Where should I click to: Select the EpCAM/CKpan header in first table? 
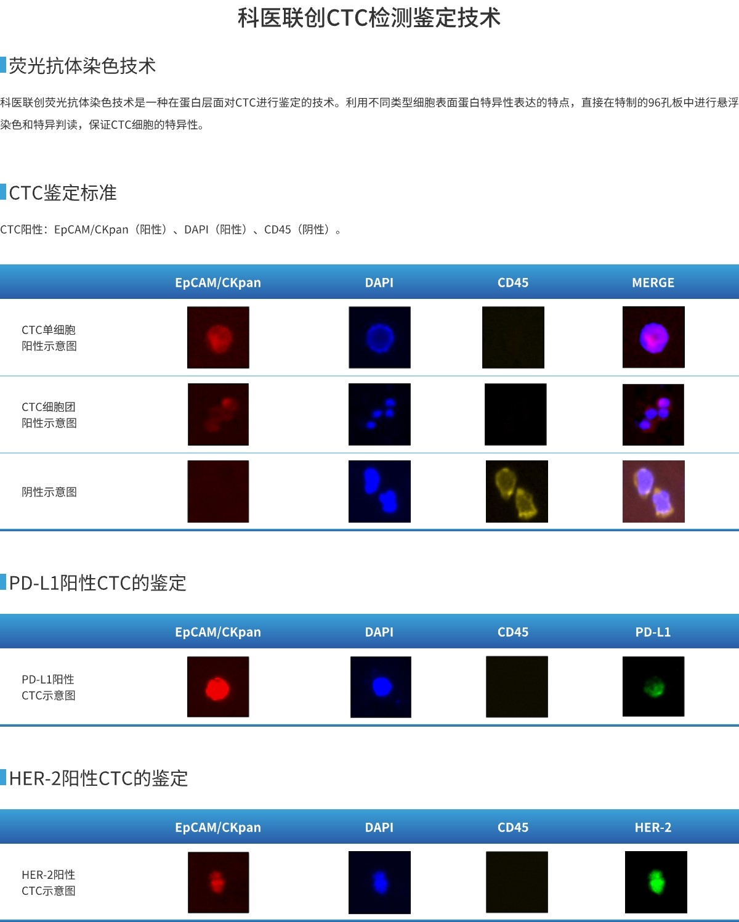point(219,283)
